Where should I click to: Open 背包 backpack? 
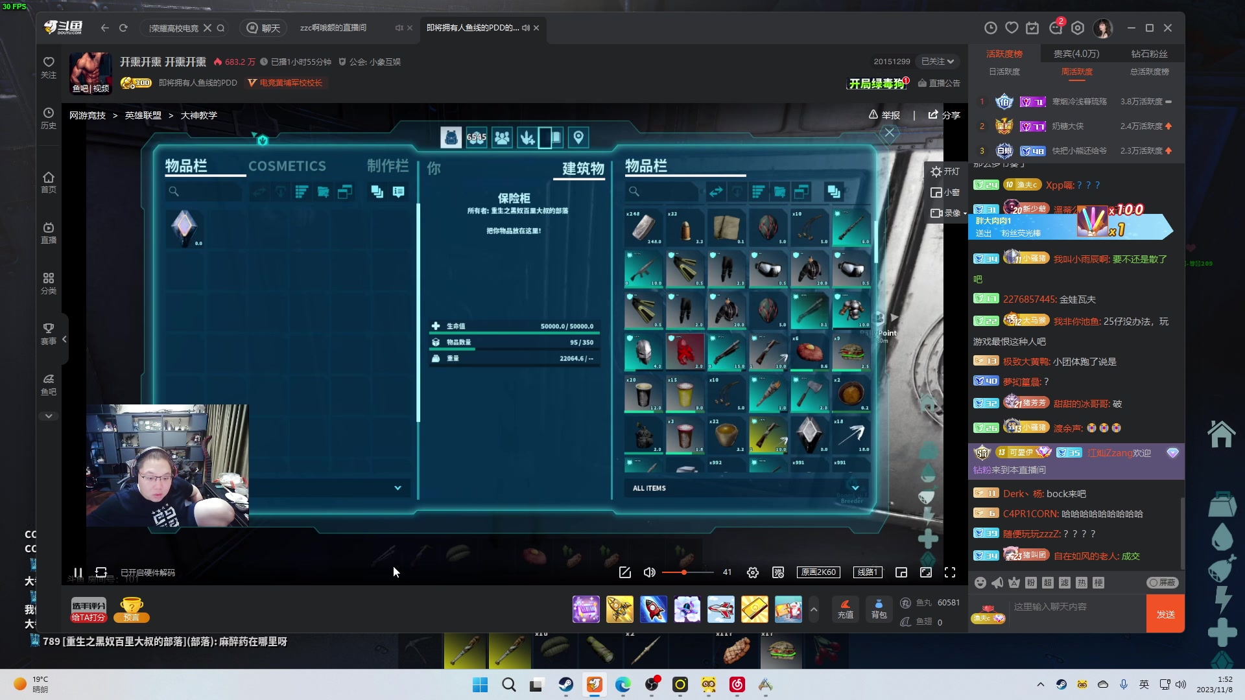[879, 609]
